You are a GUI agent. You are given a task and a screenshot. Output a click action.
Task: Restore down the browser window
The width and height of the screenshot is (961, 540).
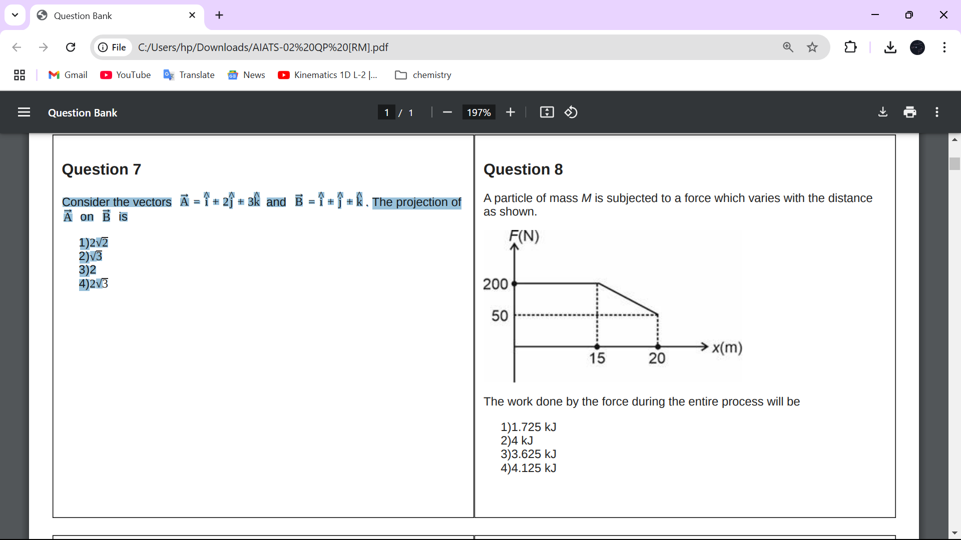click(909, 15)
